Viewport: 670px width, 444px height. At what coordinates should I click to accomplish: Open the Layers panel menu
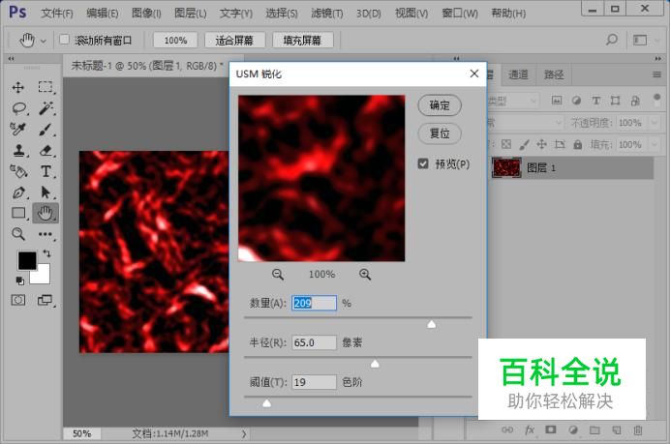[x=656, y=75]
